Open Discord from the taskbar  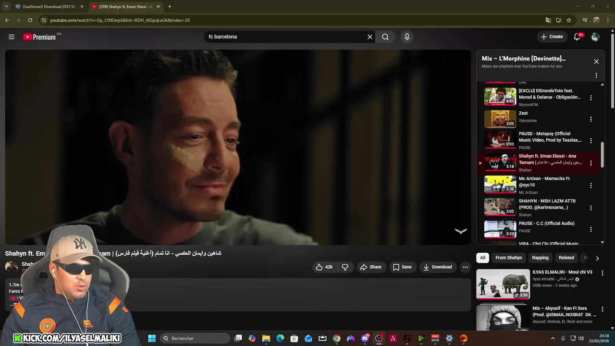[x=365, y=338]
